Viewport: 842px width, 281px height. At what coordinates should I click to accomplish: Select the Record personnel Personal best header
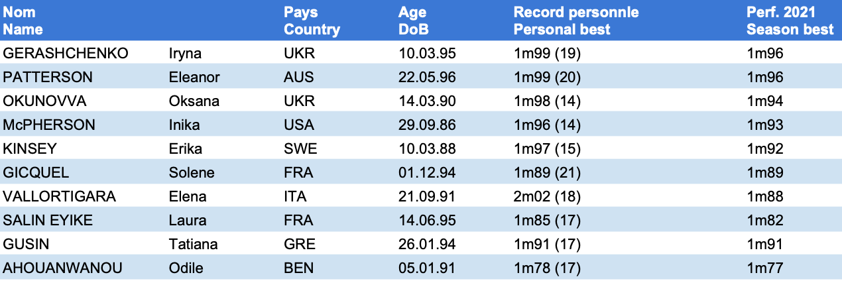(576, 21)
